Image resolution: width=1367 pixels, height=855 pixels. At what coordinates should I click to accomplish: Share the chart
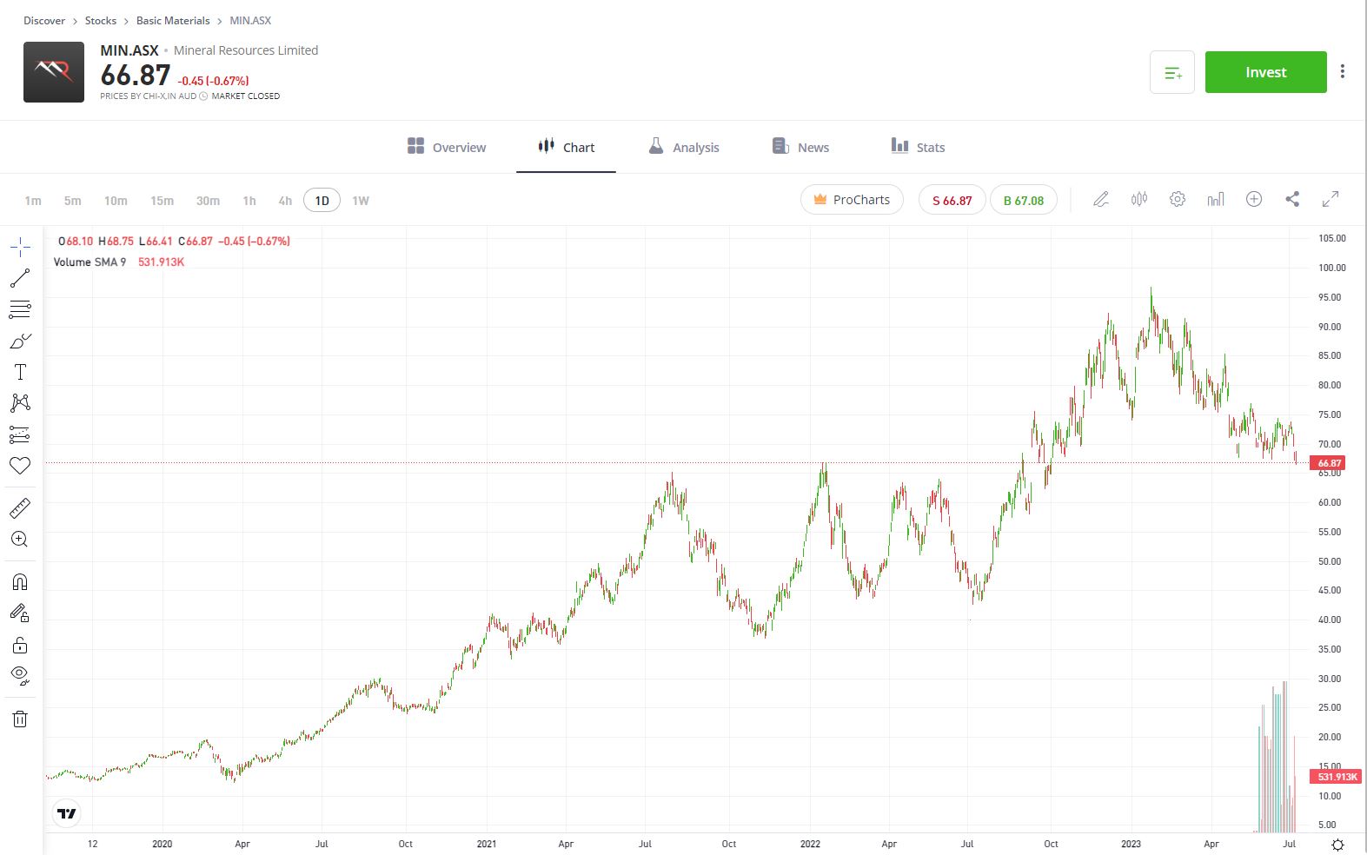coord(1292,199)
